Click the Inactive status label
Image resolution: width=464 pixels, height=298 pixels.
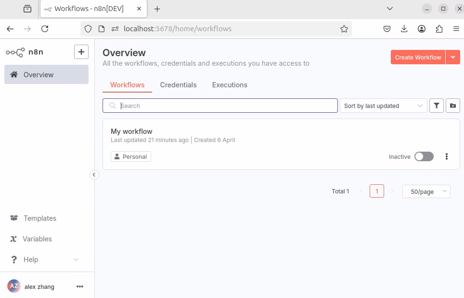point(400,156)
